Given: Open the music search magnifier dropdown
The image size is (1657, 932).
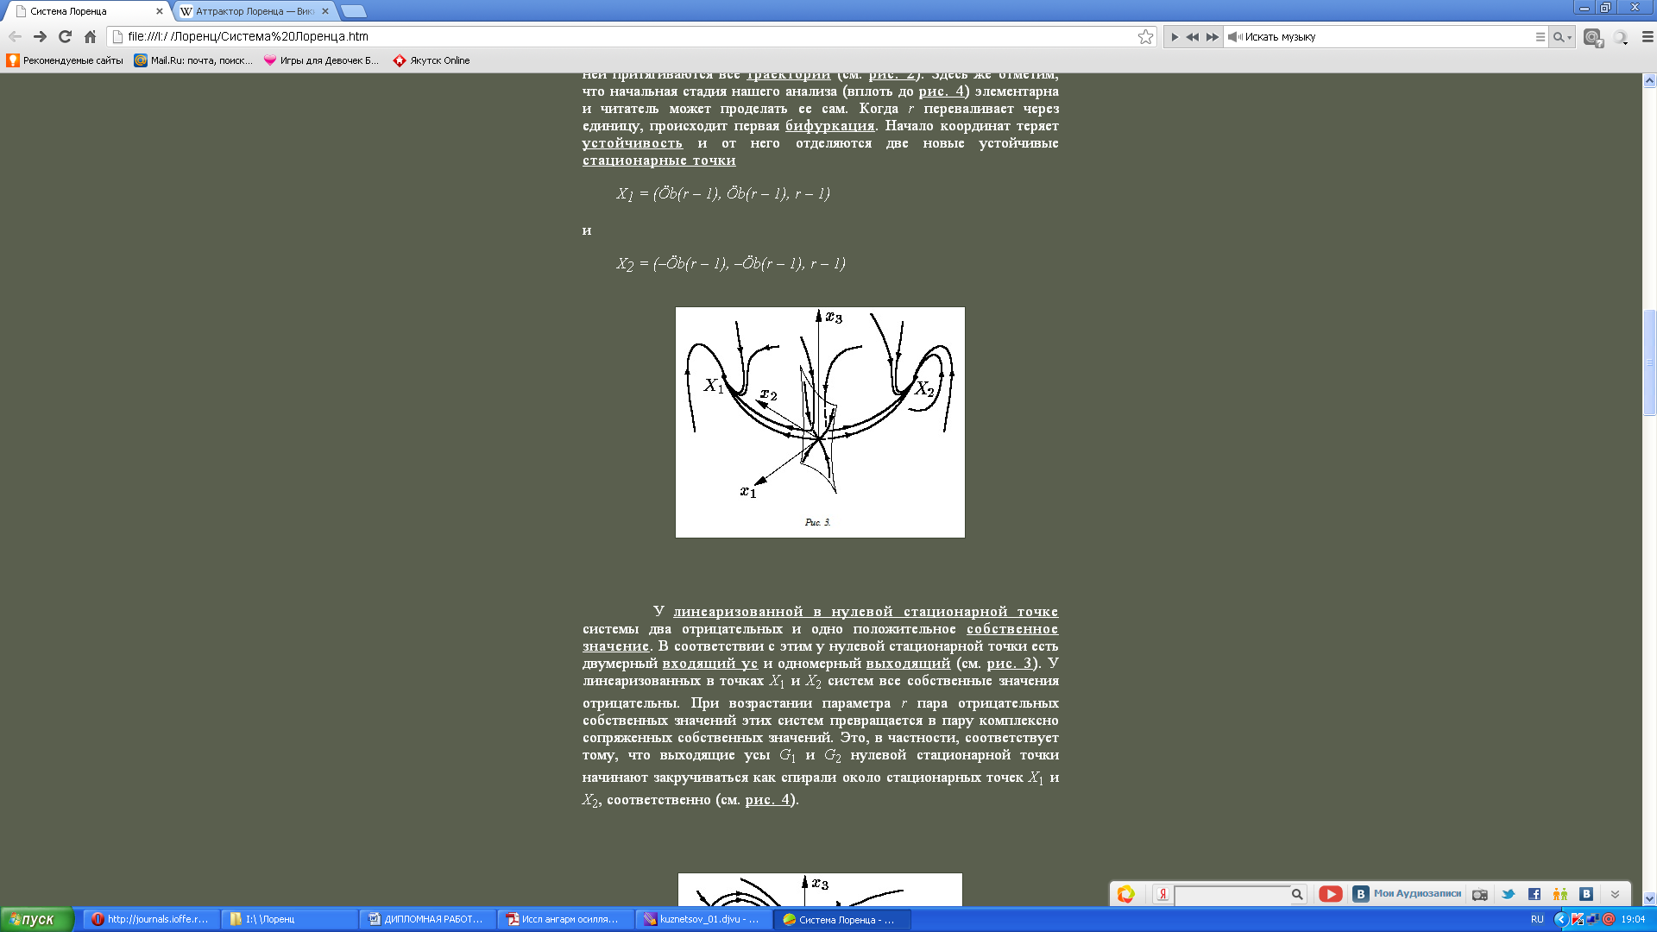Looking at the screenshot, I should (x=1562, y=37).
